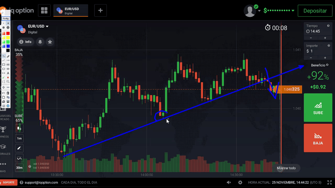Click the settings gear in bottom bar
This screenshot has height=188, width=335.
point(240,183)
